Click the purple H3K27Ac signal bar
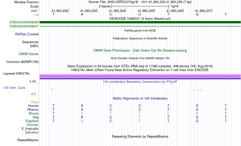The image size is (241, 146). (x=140, y=76)
